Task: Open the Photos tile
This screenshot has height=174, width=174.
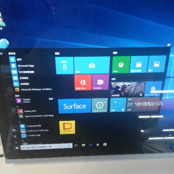Action: tap(157, 64)
